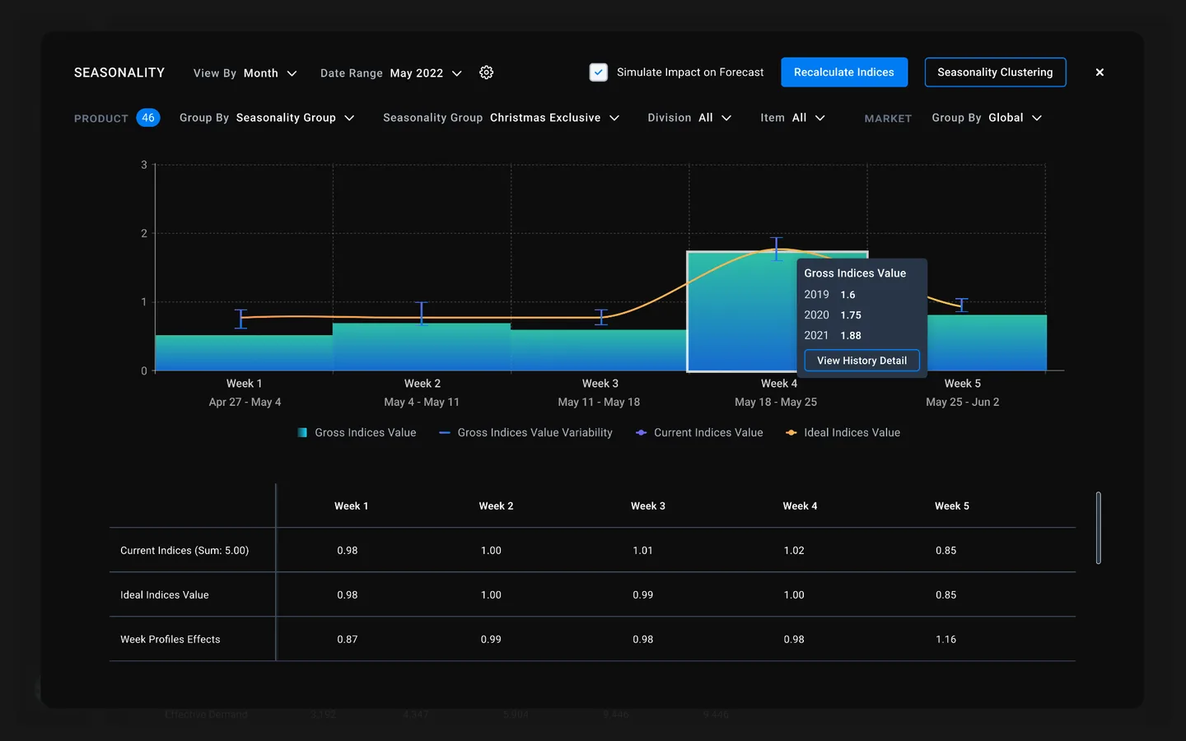Image resolution: width=1186 pixels, height=741 pixels.
Task: Select the Week 2 bar in chart
Action: coord(422,347)
